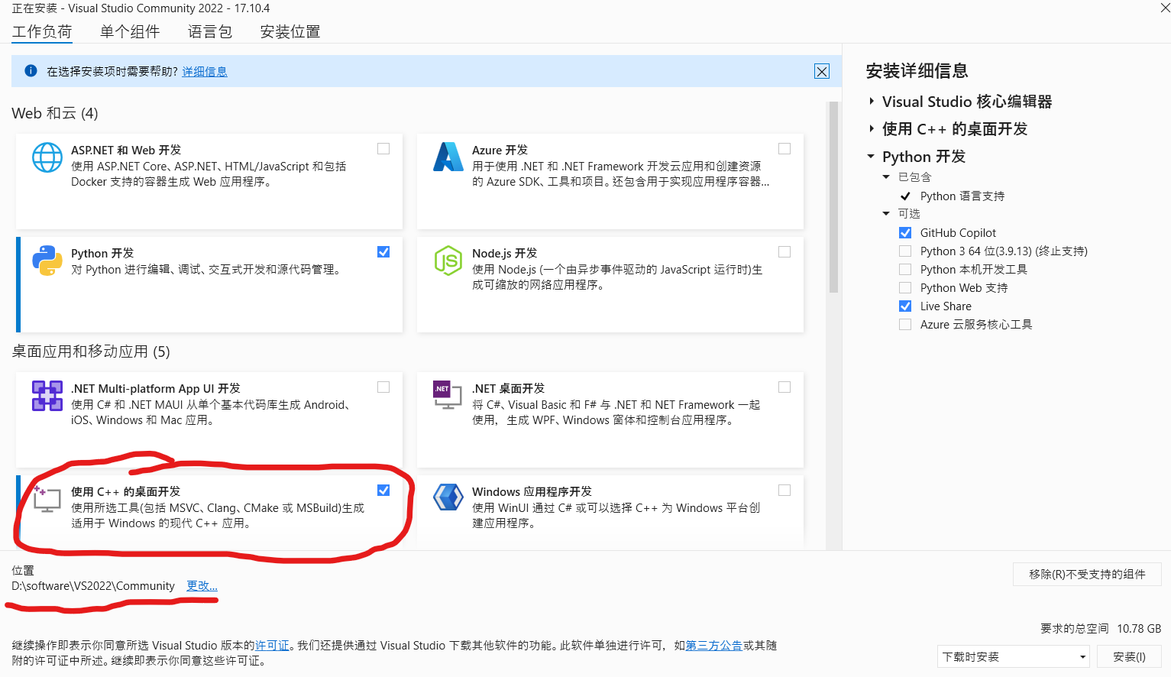The image size is (1171, 677).
Task: Click the .NET MAUI workload icon
Action: point(47,396)
